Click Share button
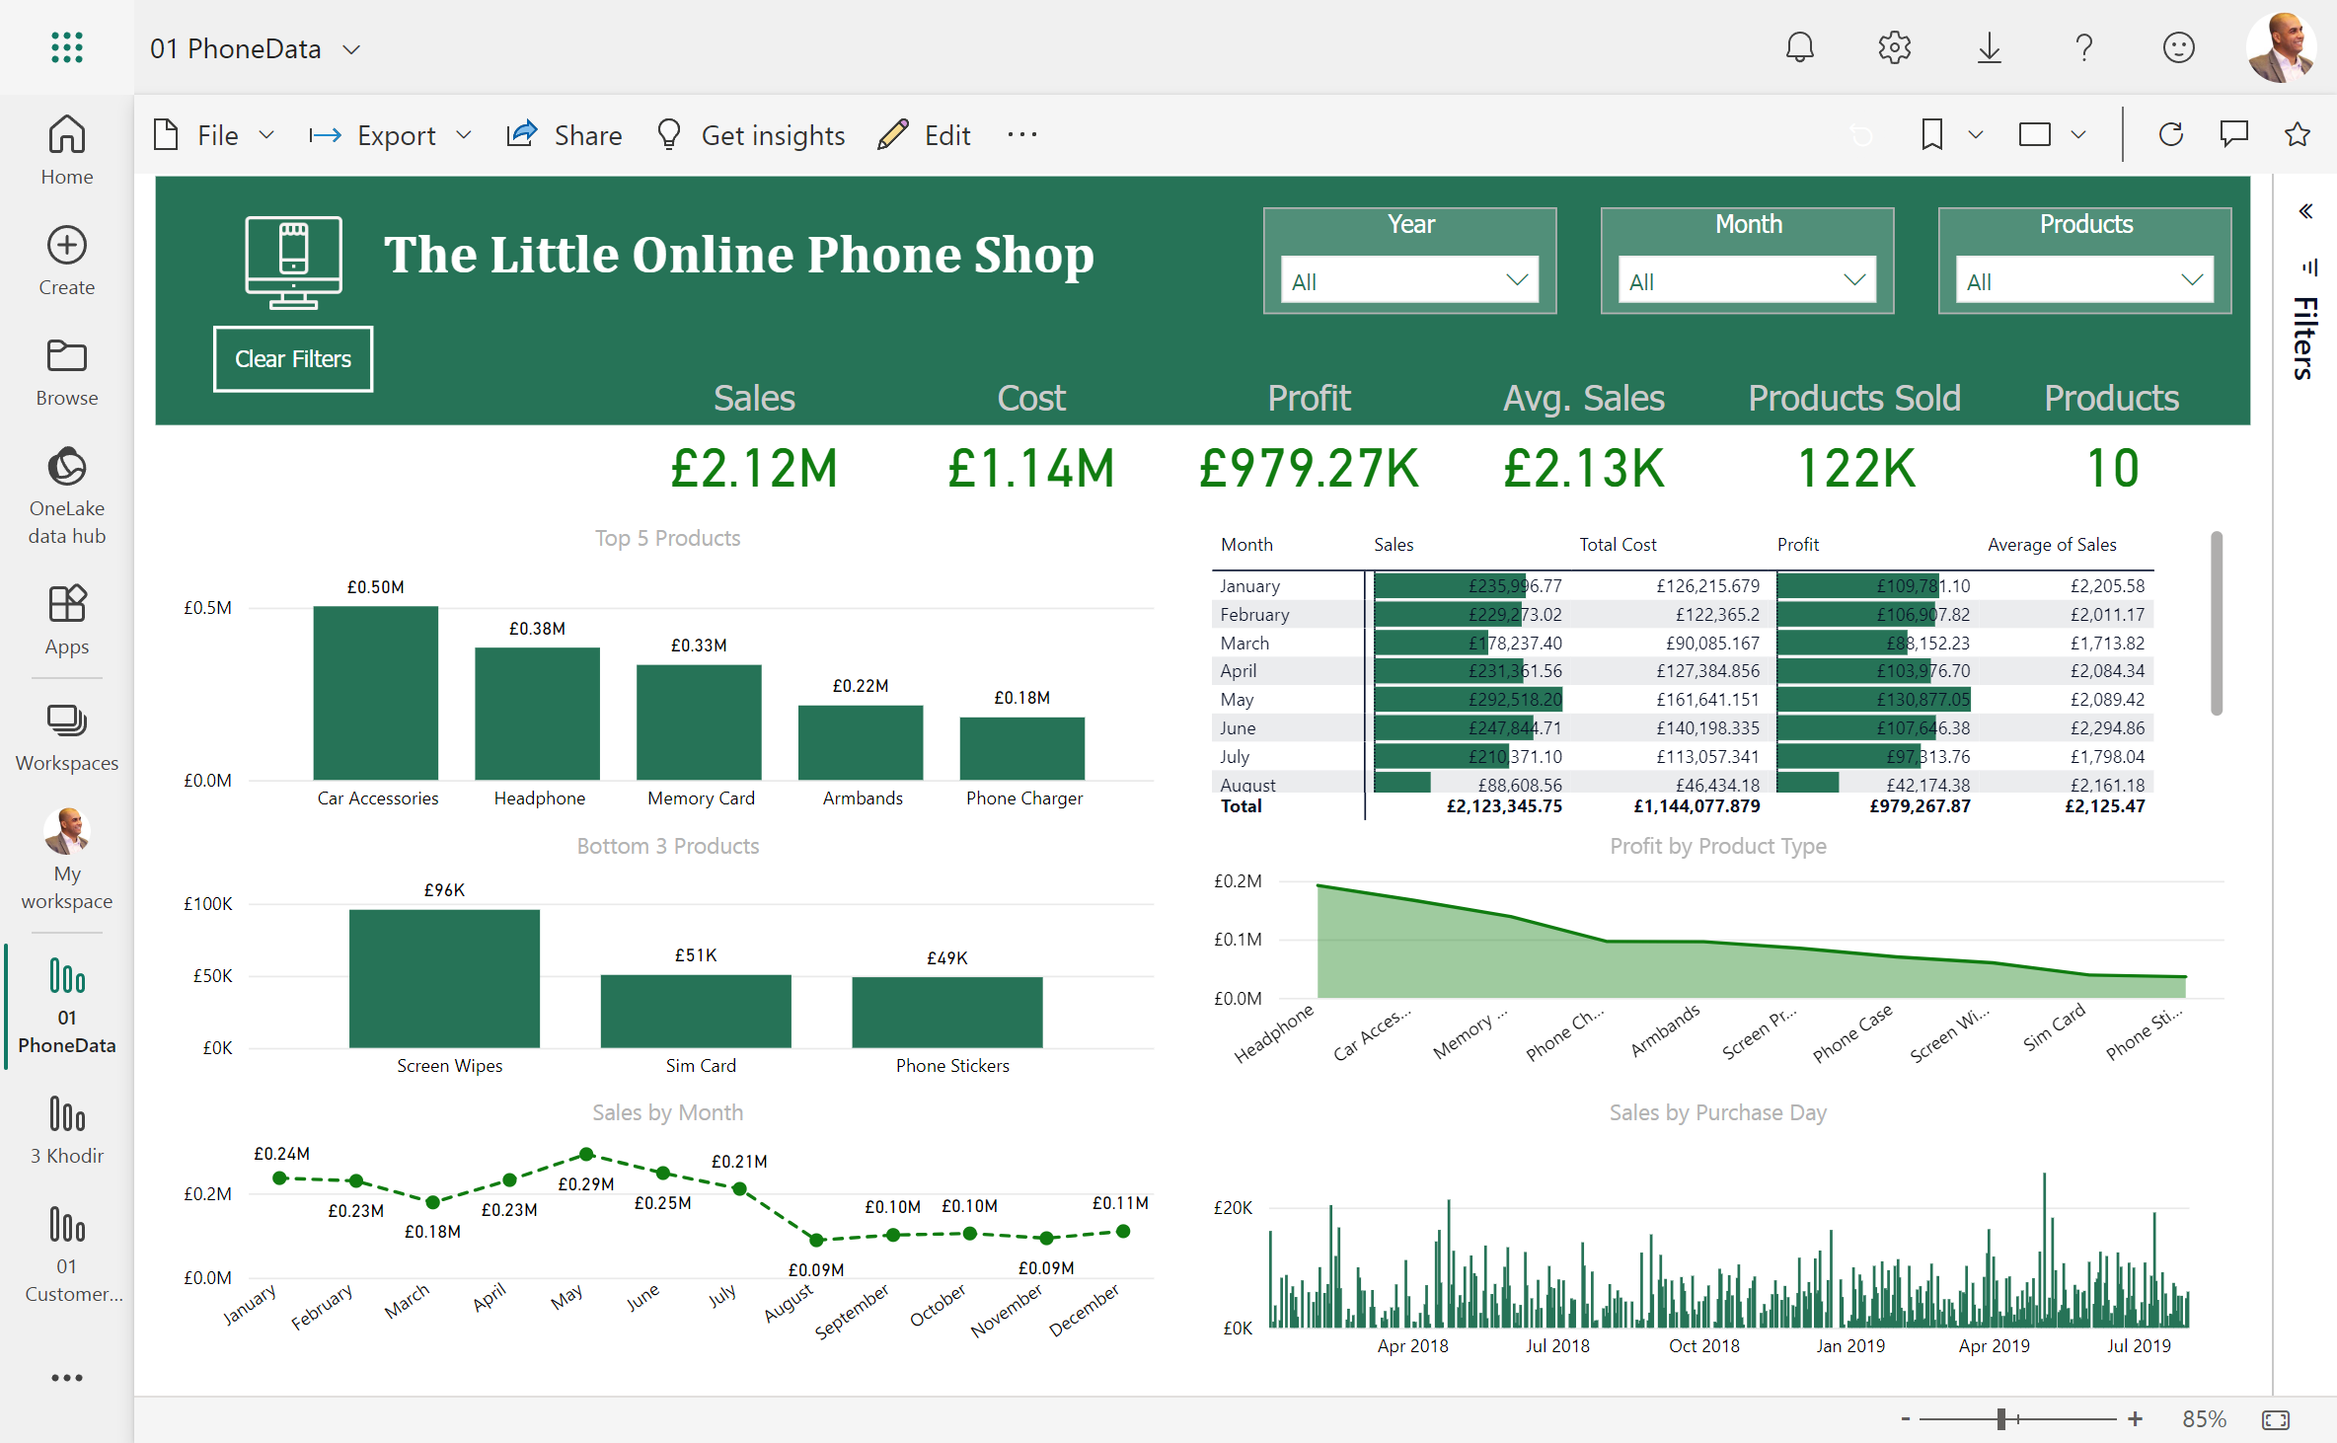 tap(565, 135)
